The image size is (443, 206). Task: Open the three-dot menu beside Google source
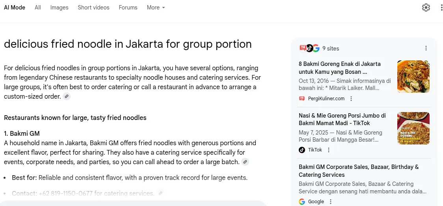[331, 202]
